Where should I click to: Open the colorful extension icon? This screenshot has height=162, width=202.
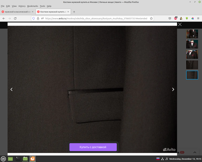click(193, 18)
